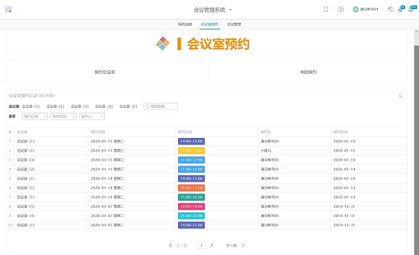Image resolution: width=419 pixels, height=255 pixels.
Task: Click 2019-12-31 booking time in row 10
Action: (x=344, y=225)
